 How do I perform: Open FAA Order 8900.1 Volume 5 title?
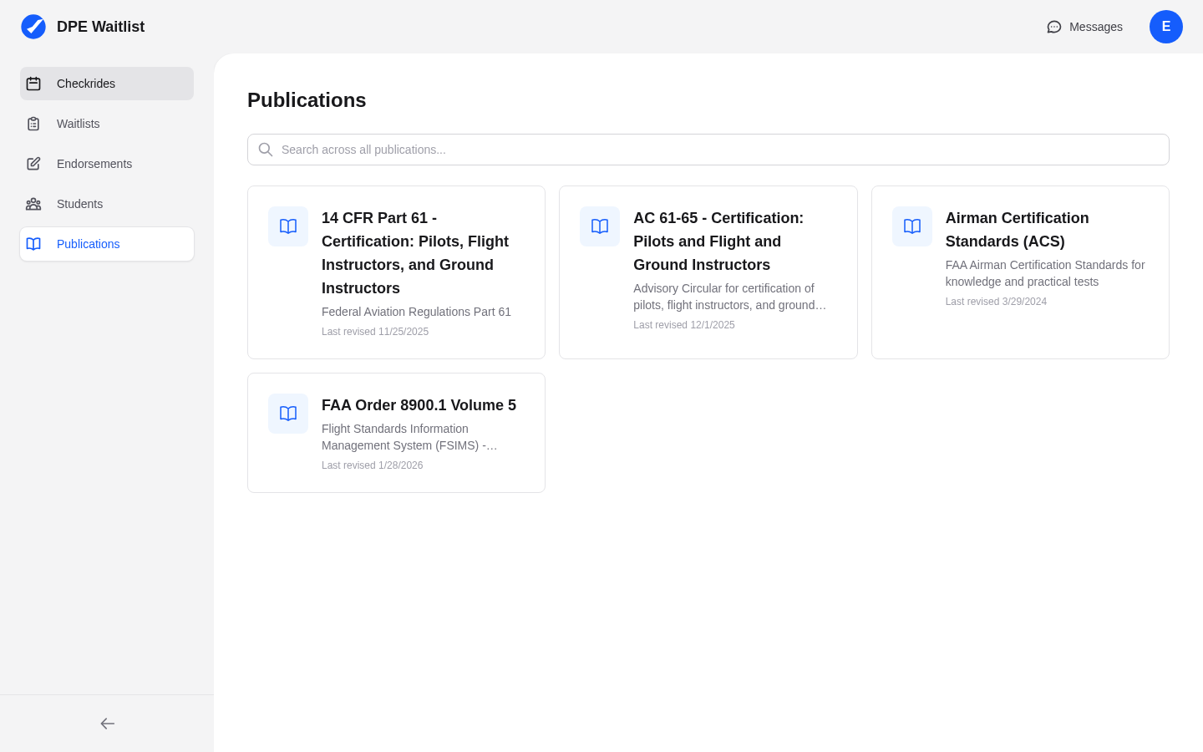(x=419, y=405)
